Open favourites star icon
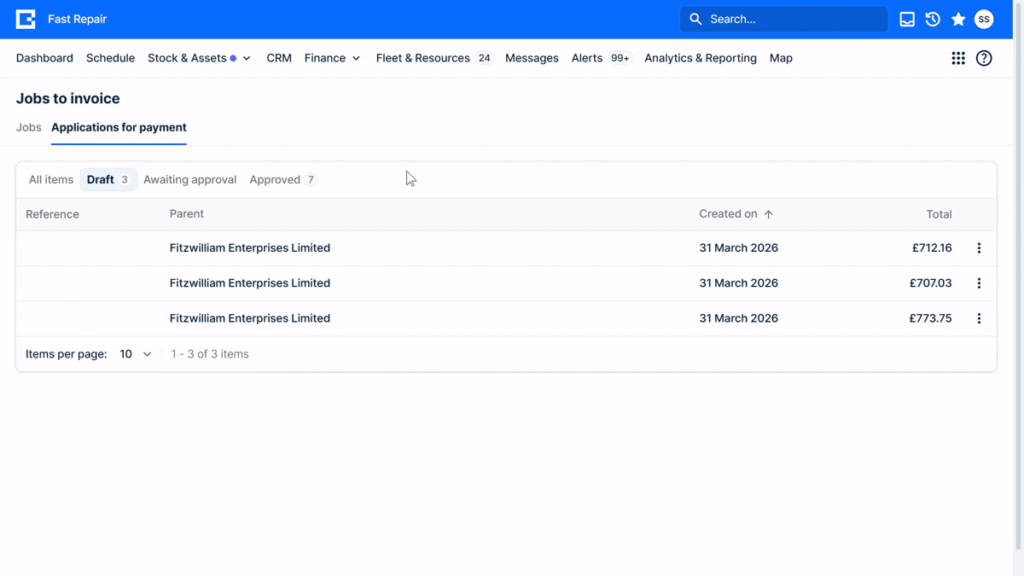This screenshot has height=576, width=1024. (958, 19)
